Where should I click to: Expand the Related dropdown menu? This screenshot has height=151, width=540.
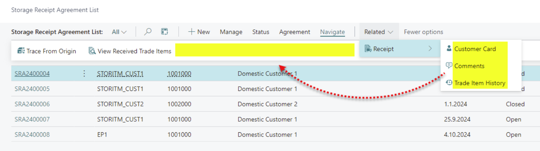[379, 32]
